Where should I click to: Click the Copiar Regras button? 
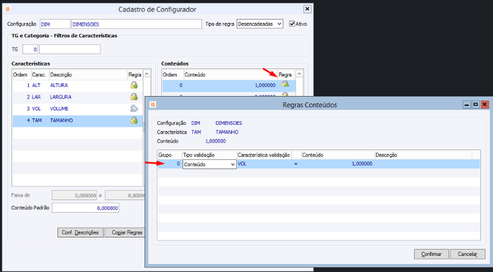coord(125,233)
